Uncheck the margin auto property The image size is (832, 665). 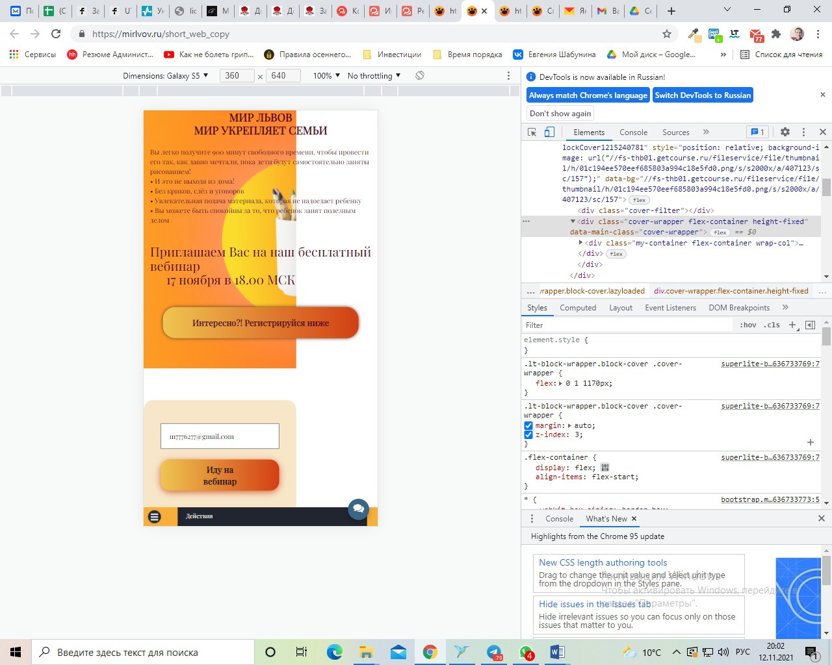coord(528,425)
